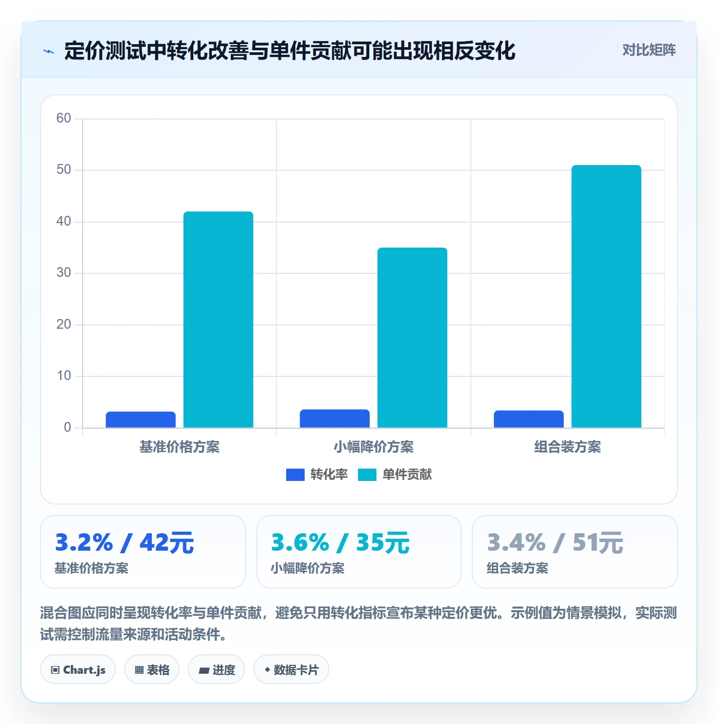Image resolution: width=718 pixels, height=724 pixels.
Task: Click the description paragraph starting 混合图应同时呈现
Action: pyautogui.click(x=359, y=624)
